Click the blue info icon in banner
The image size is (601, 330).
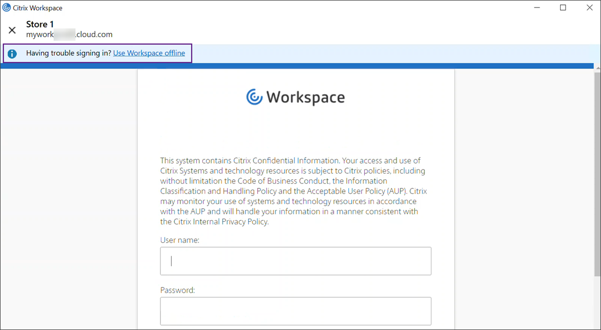(12, 53)
